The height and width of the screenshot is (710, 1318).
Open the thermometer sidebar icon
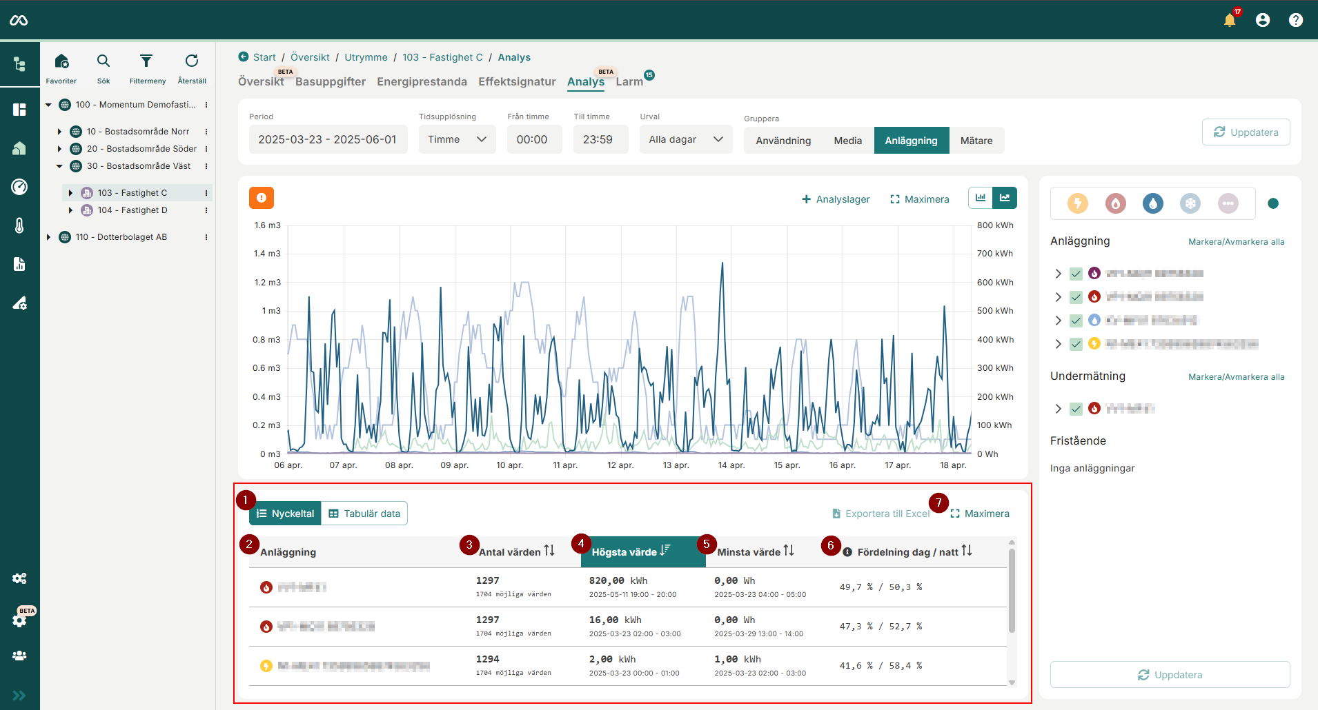click(19, 225)
